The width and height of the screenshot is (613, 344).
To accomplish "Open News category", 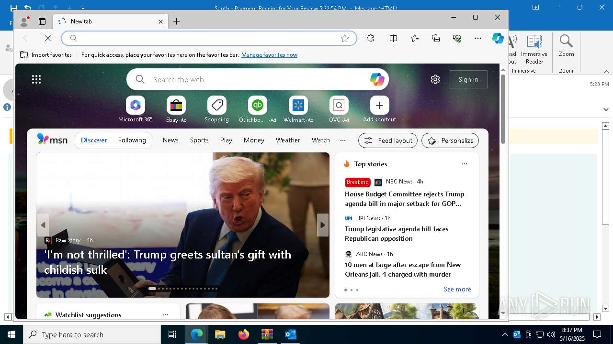I will point(170,140).
